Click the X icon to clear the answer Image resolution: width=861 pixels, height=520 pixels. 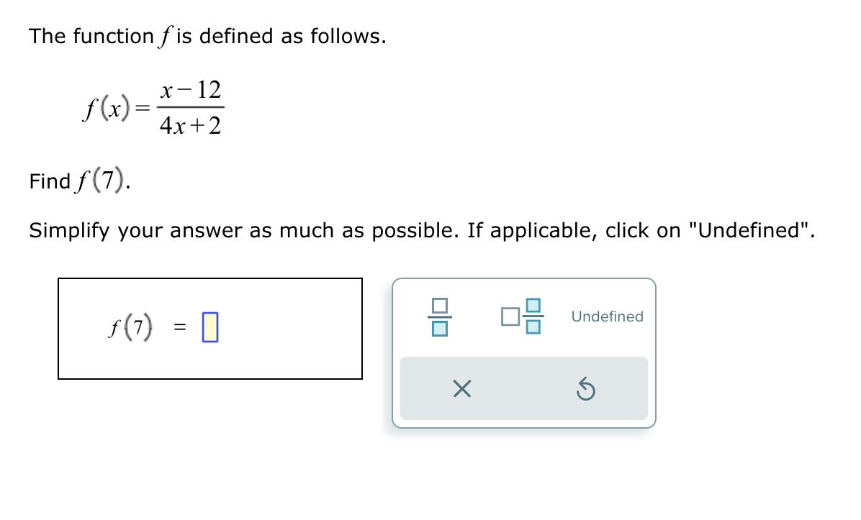point(461,388)
